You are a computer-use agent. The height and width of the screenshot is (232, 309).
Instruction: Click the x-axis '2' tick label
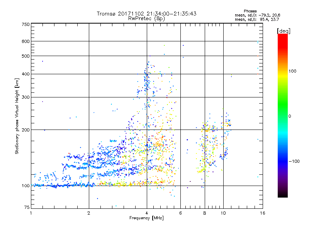point(89,213)
